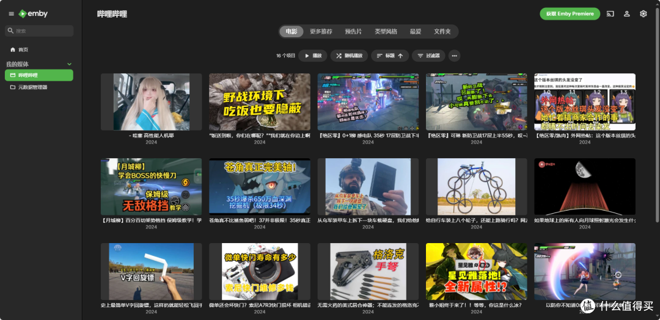Click title 苍角真不比鲨鱼弱吧
The height and width of the screenshot is (320, 660).
pyautogui.click(x=260, y=220)
